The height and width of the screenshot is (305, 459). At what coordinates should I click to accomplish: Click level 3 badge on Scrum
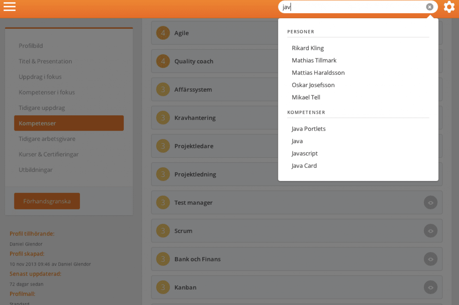pyautogui.click(x=163, y=231)
